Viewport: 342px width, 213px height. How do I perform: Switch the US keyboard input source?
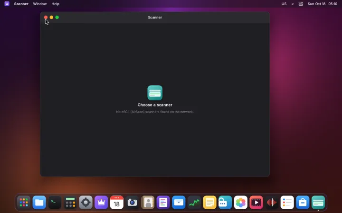pos(284,4)
